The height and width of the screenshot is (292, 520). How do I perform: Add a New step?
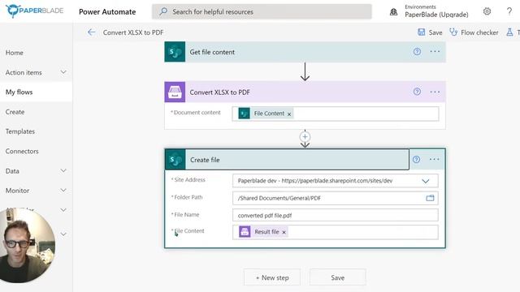tap(272, 277)
